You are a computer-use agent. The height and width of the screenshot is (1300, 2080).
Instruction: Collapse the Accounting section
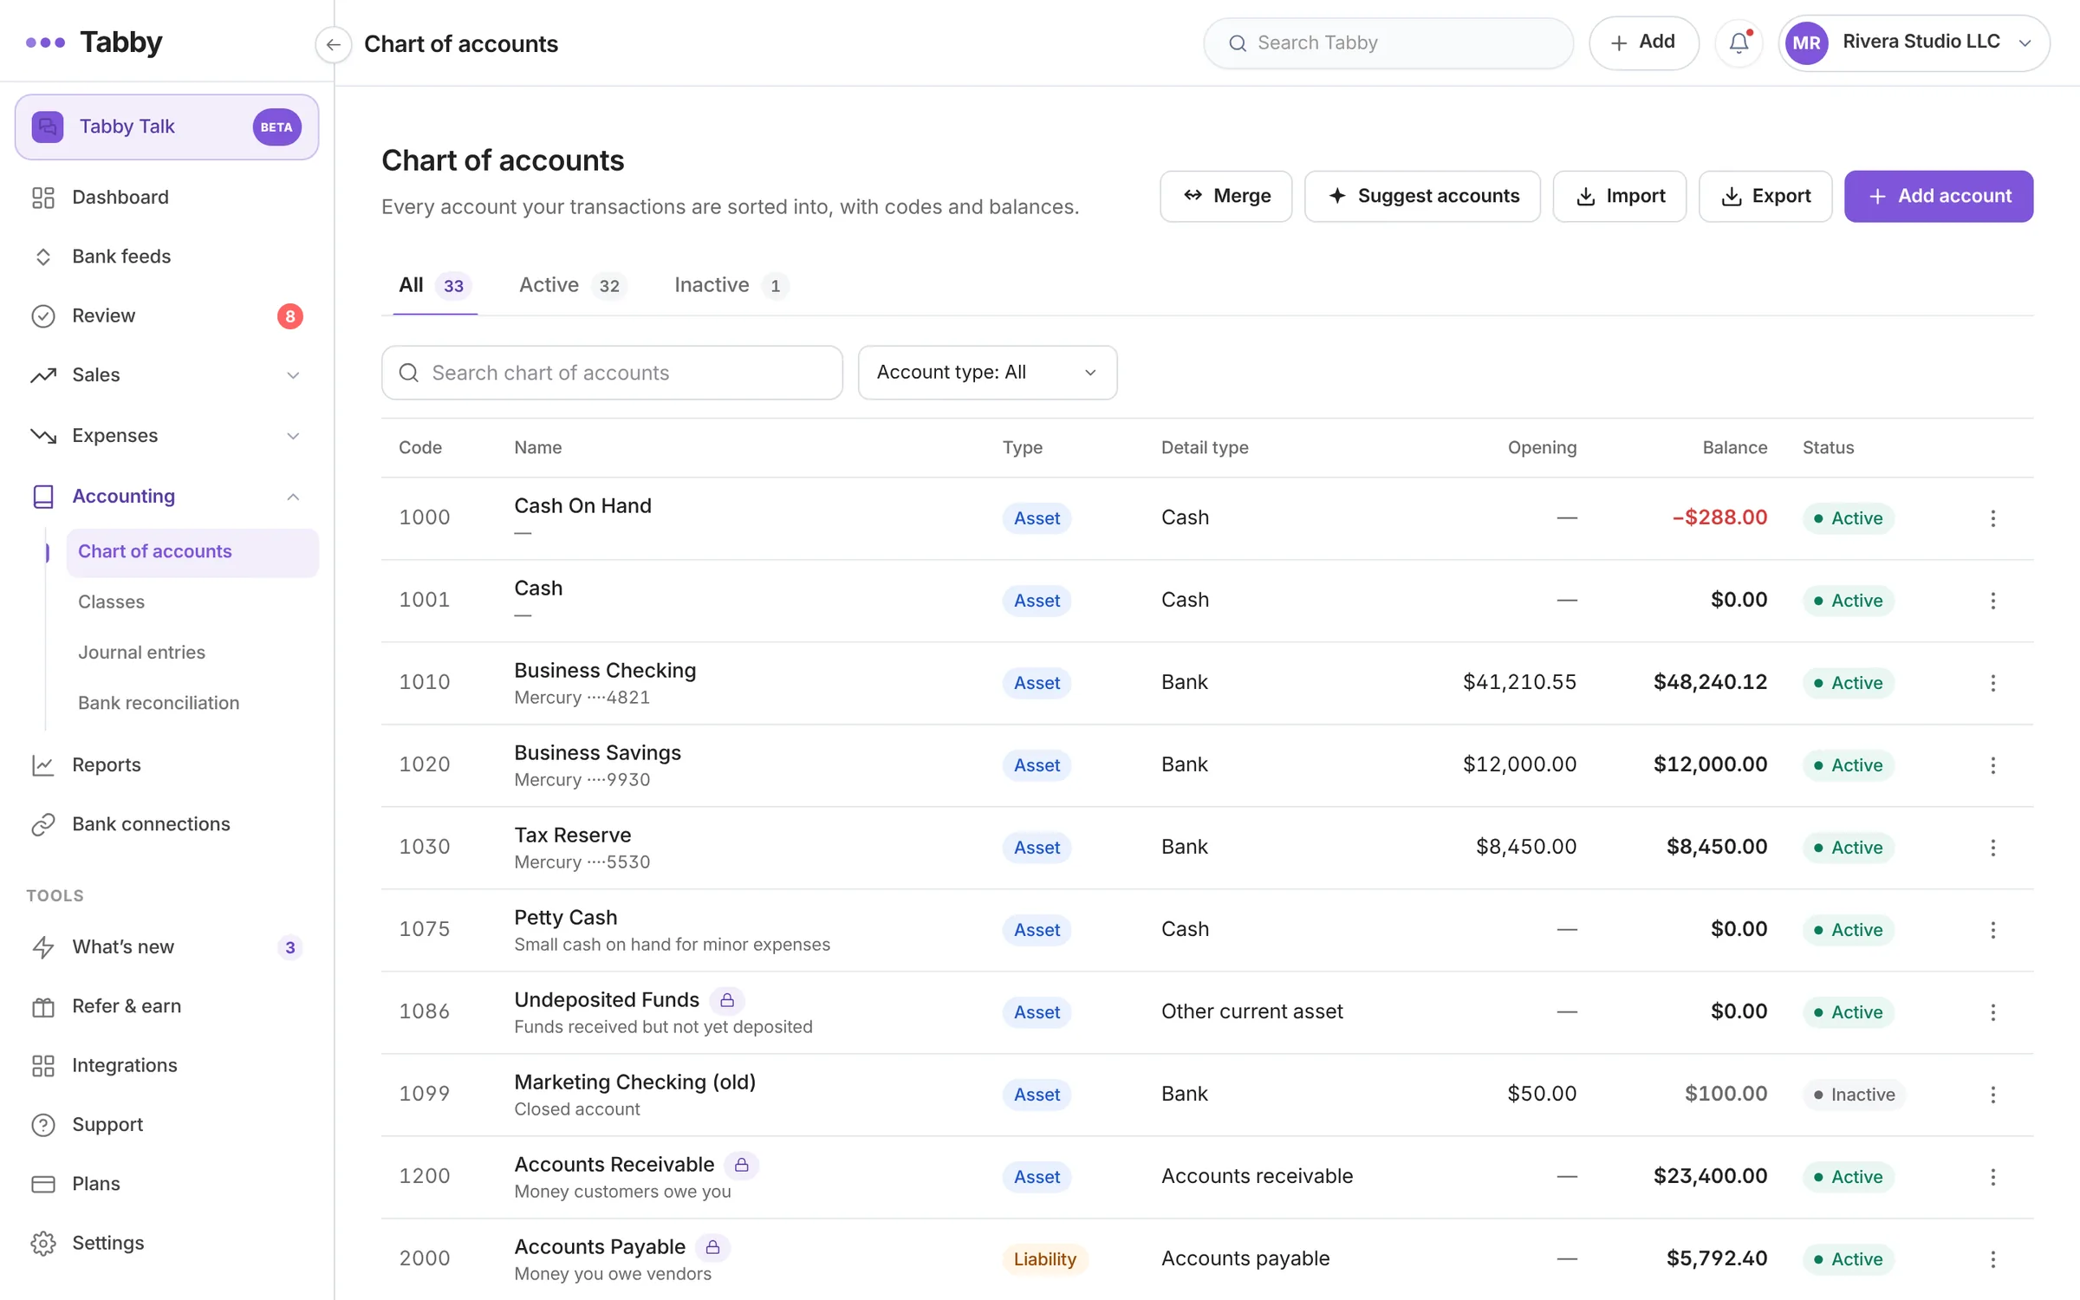click(166, 497)
